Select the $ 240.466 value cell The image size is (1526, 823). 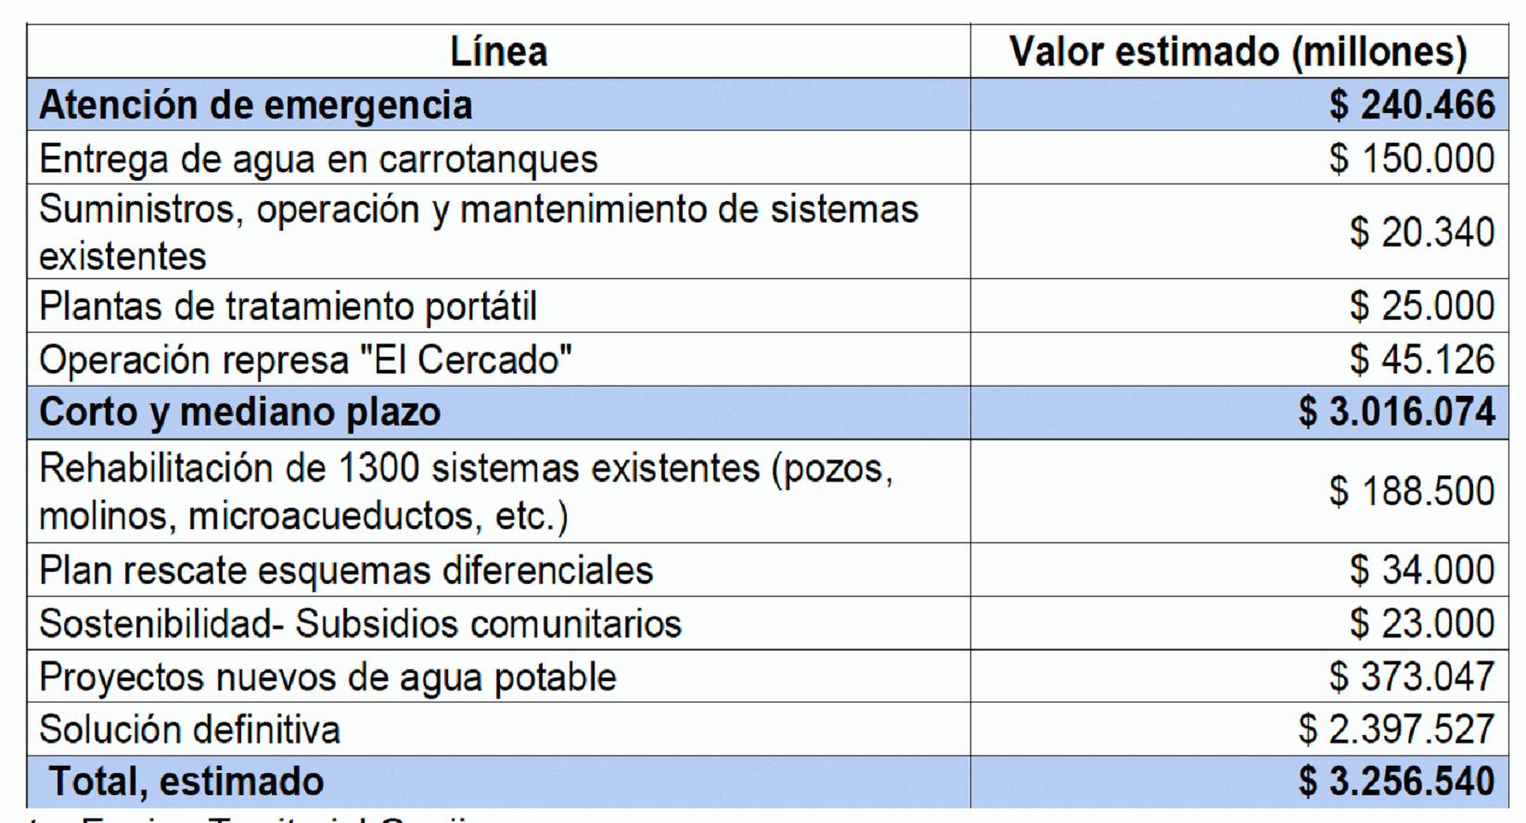pos(1239,104)
